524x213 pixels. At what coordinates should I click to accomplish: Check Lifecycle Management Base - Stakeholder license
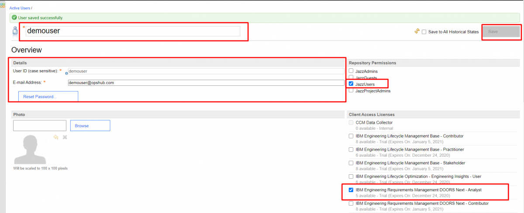(351, 163)
